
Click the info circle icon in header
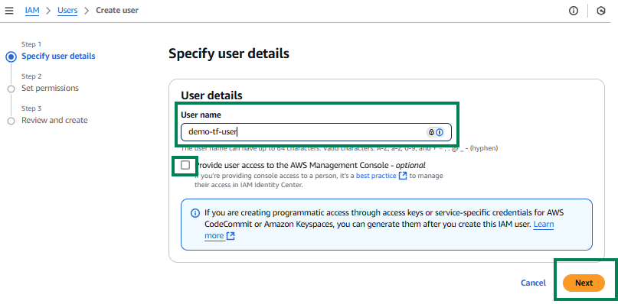tap(574, 11)
